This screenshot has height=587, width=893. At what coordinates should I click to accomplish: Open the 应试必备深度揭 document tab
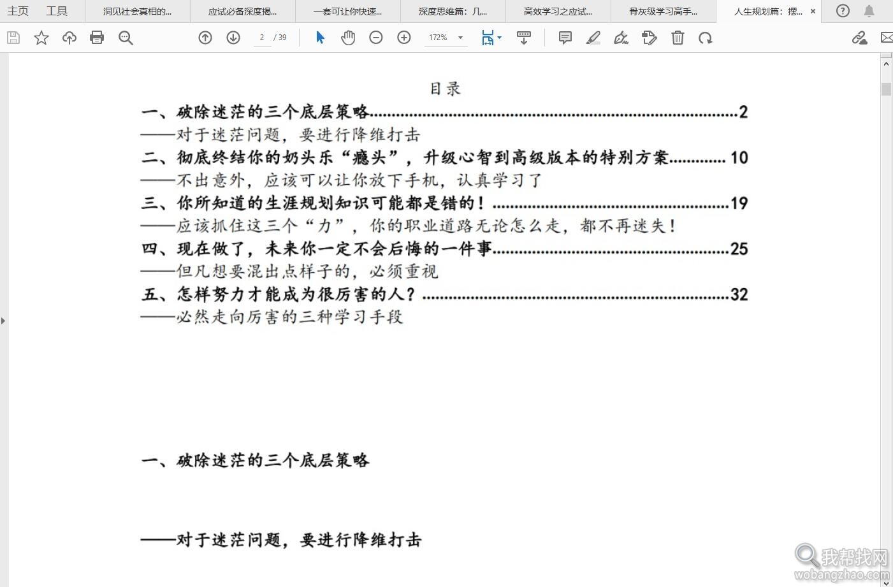click(243, 11)
